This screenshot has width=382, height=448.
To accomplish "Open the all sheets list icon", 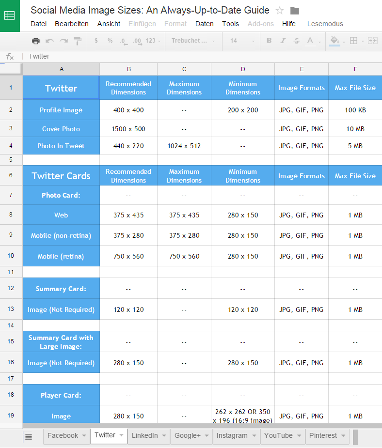I will [29, 436].
